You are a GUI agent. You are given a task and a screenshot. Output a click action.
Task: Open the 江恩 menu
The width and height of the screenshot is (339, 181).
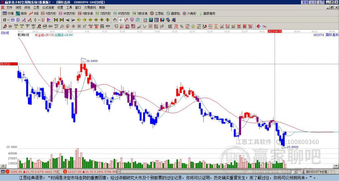[x=36, y=8]
